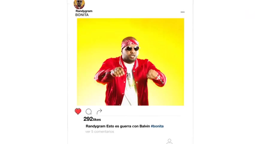Open the post photo with the yellow background
This screenshot has height=144, width=255.
(x=130, y=62)
